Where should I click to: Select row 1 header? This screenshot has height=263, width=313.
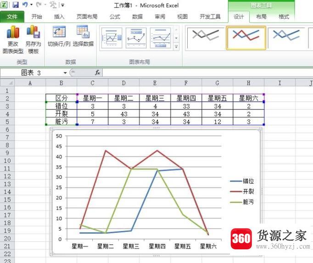(x=7, y=91)
